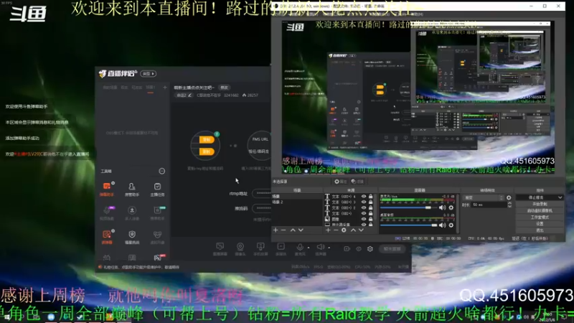Click start virtual camera button in OBS
This screenshot has height=323, width=574.
pyautogui.click(x=540, y=210)
